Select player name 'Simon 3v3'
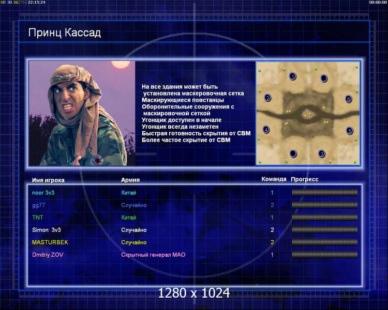 (x=47, y=230)
